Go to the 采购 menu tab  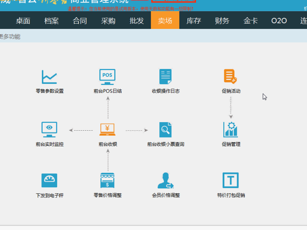pyautogui.click(x=108, y=21)
